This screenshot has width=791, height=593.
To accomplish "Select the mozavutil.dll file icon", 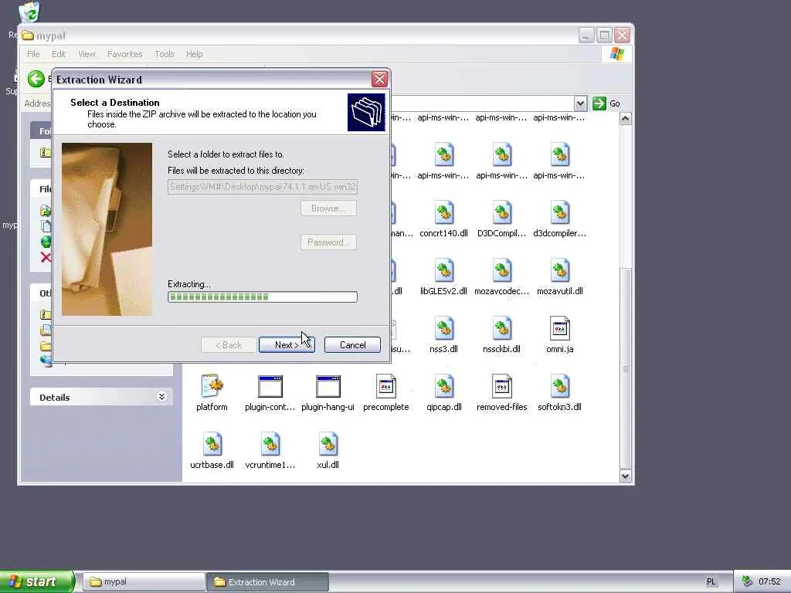I will tap(560, 271).
